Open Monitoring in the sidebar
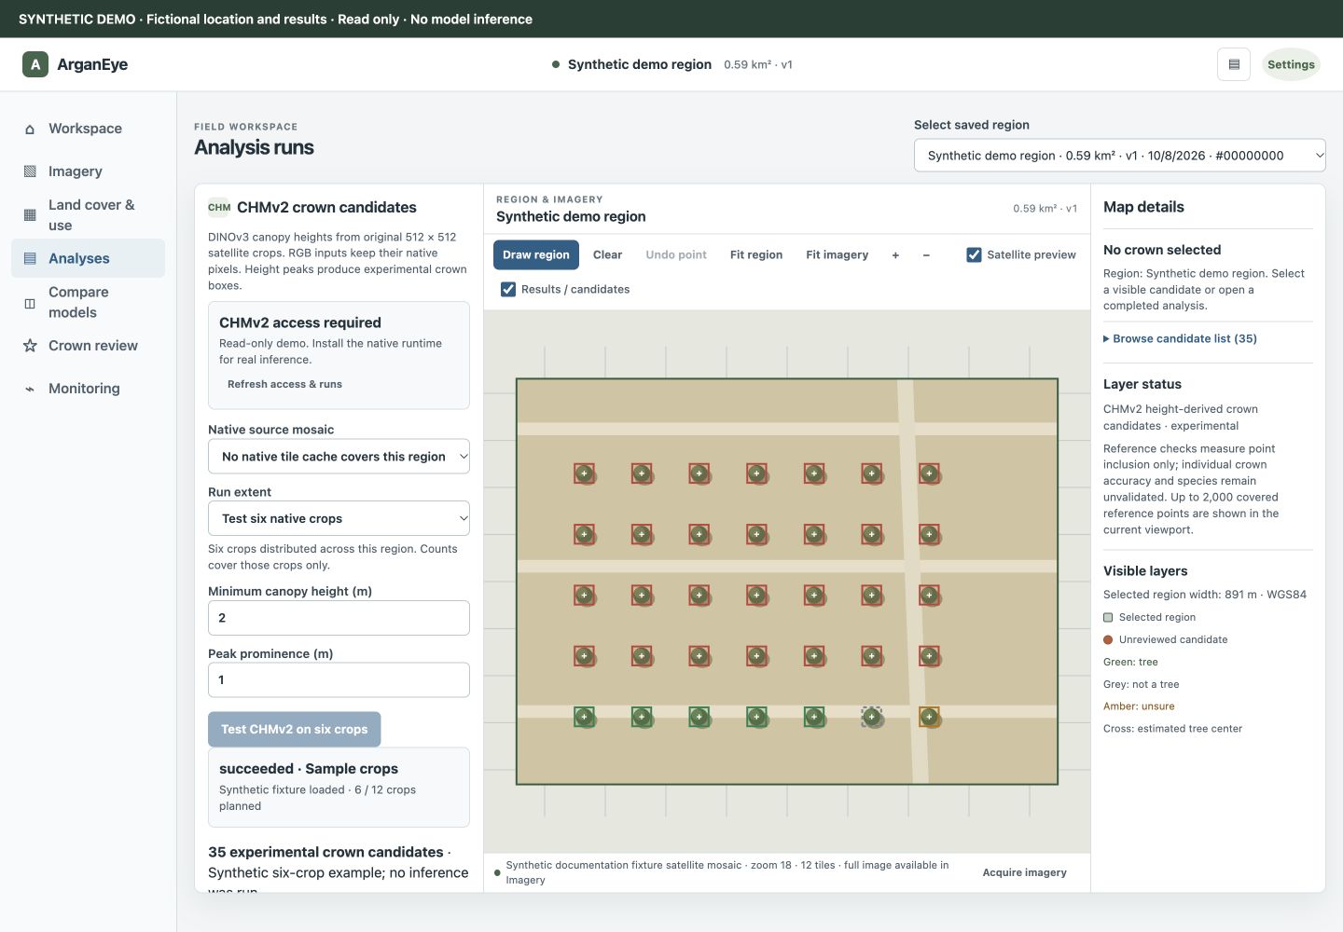Screen dimensions: 1343x932 tap(88, 389)
